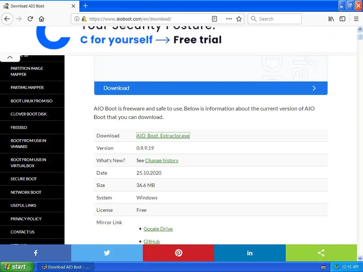Open the Change history link
This screenshot has width=363, height=272.
coord(162,160)
